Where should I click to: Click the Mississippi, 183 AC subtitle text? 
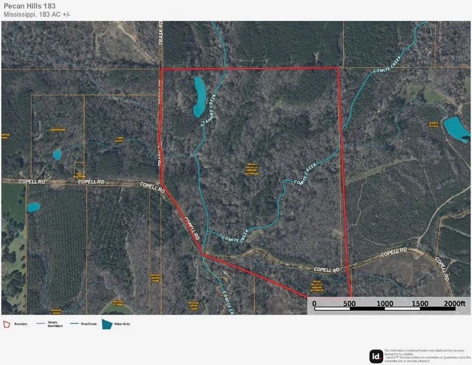click(37, 14)
